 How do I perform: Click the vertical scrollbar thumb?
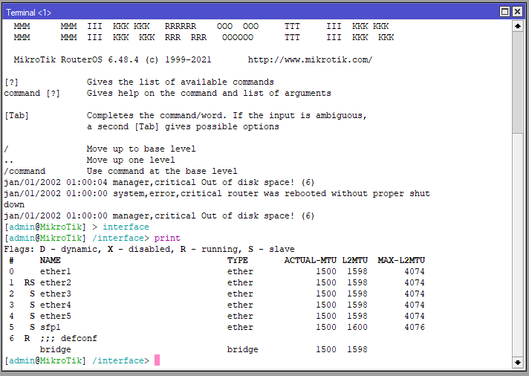(518, 82)
